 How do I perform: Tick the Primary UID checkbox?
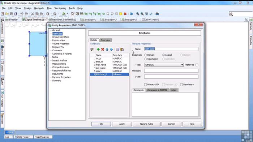pos(145,85)
